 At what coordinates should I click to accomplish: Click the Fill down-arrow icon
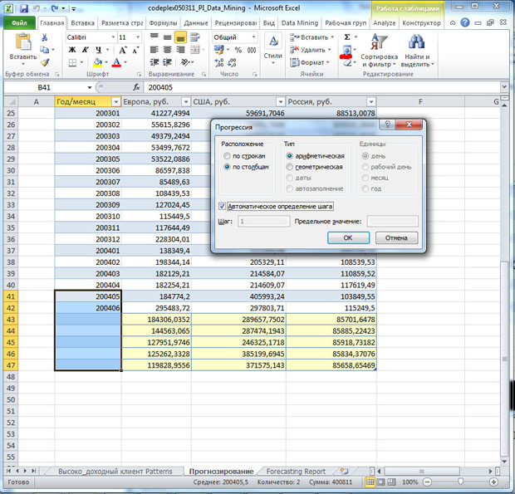pos(347,50)
